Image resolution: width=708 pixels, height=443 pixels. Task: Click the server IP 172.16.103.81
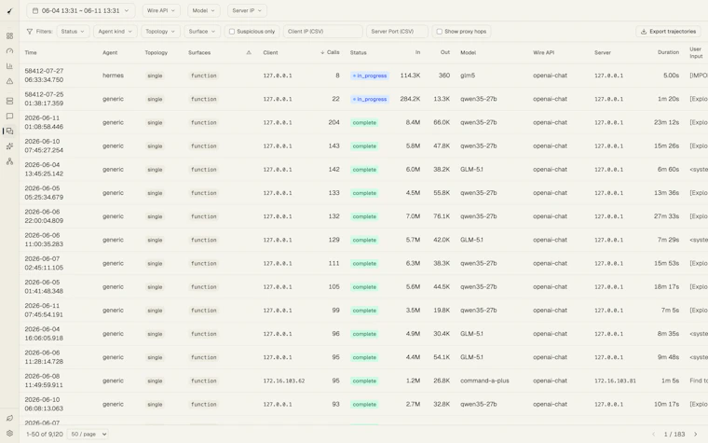click(x=615, y=381)
